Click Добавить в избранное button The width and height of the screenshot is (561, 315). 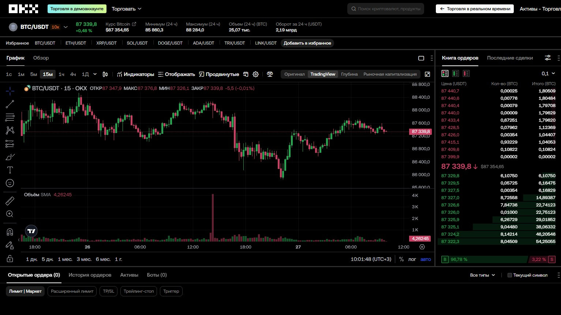[307, 43]
